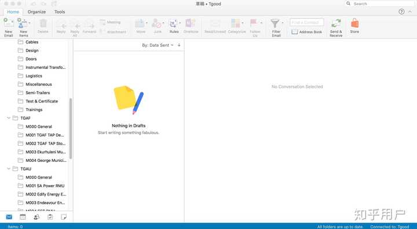The image size is (417, 229).
Task: Open the Rules icon
Action: 173,23
